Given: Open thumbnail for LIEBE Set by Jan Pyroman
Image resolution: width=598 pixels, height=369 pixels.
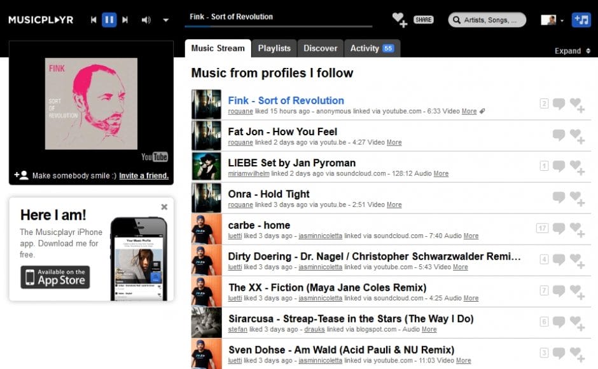Looking at the screenshot, I should 206,166.
